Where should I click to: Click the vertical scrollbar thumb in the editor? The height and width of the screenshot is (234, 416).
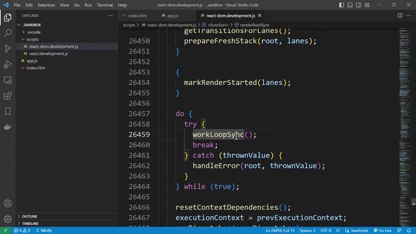point(413,201)
